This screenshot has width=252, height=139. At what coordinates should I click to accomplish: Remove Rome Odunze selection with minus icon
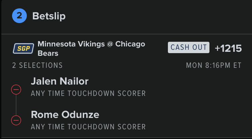point(16,120)
